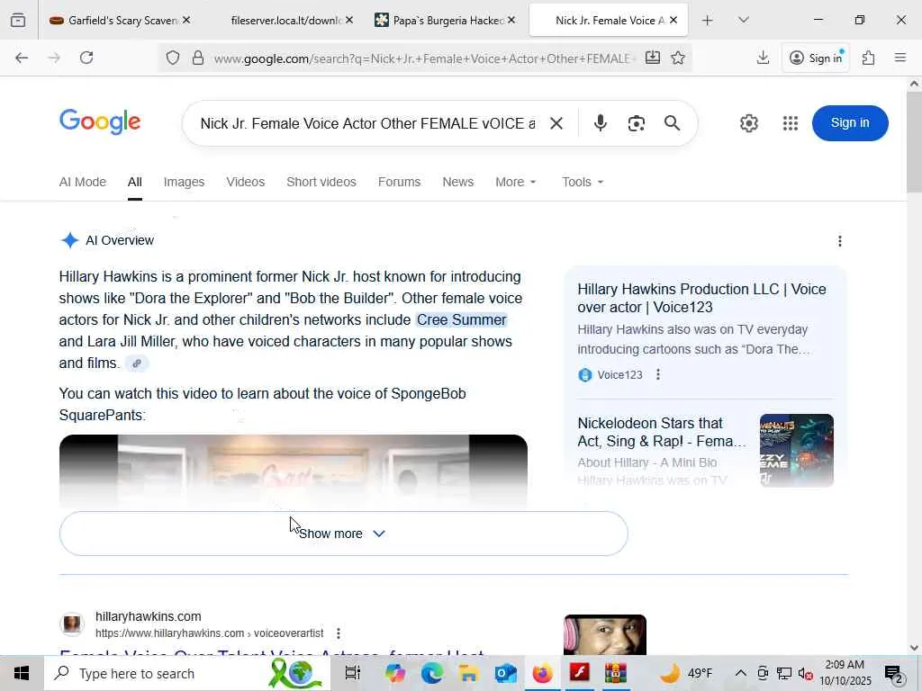Click the blue Sign in button

click(x=850, y=122)
